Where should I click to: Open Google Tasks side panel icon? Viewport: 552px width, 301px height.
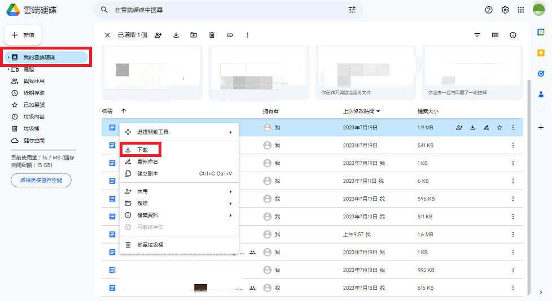coord(541,74)
